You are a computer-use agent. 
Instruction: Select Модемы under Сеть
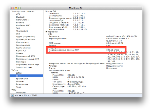point(20,81)
